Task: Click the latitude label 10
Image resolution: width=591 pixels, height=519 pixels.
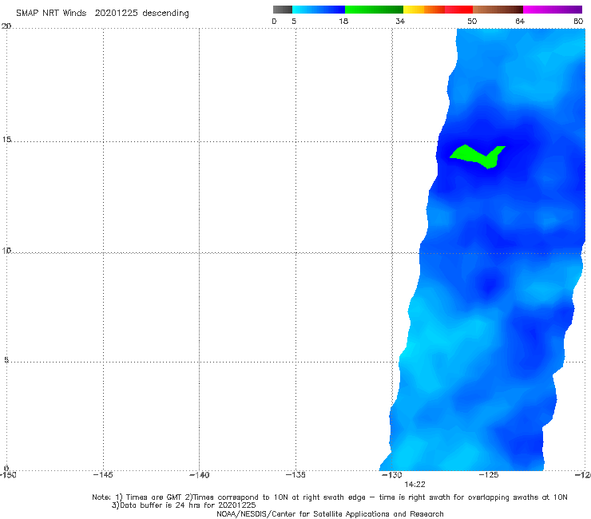Action: [x=6, y=251]
